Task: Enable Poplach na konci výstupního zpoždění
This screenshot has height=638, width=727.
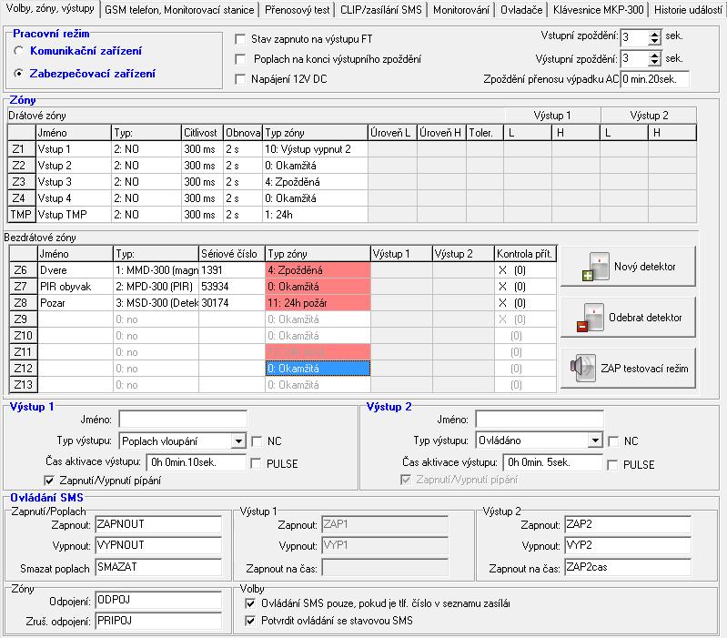Action: 240,59
